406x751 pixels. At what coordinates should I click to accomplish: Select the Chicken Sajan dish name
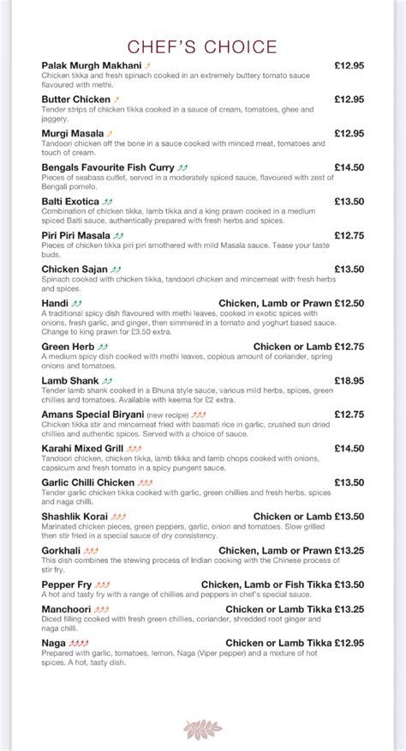[75, 270]
